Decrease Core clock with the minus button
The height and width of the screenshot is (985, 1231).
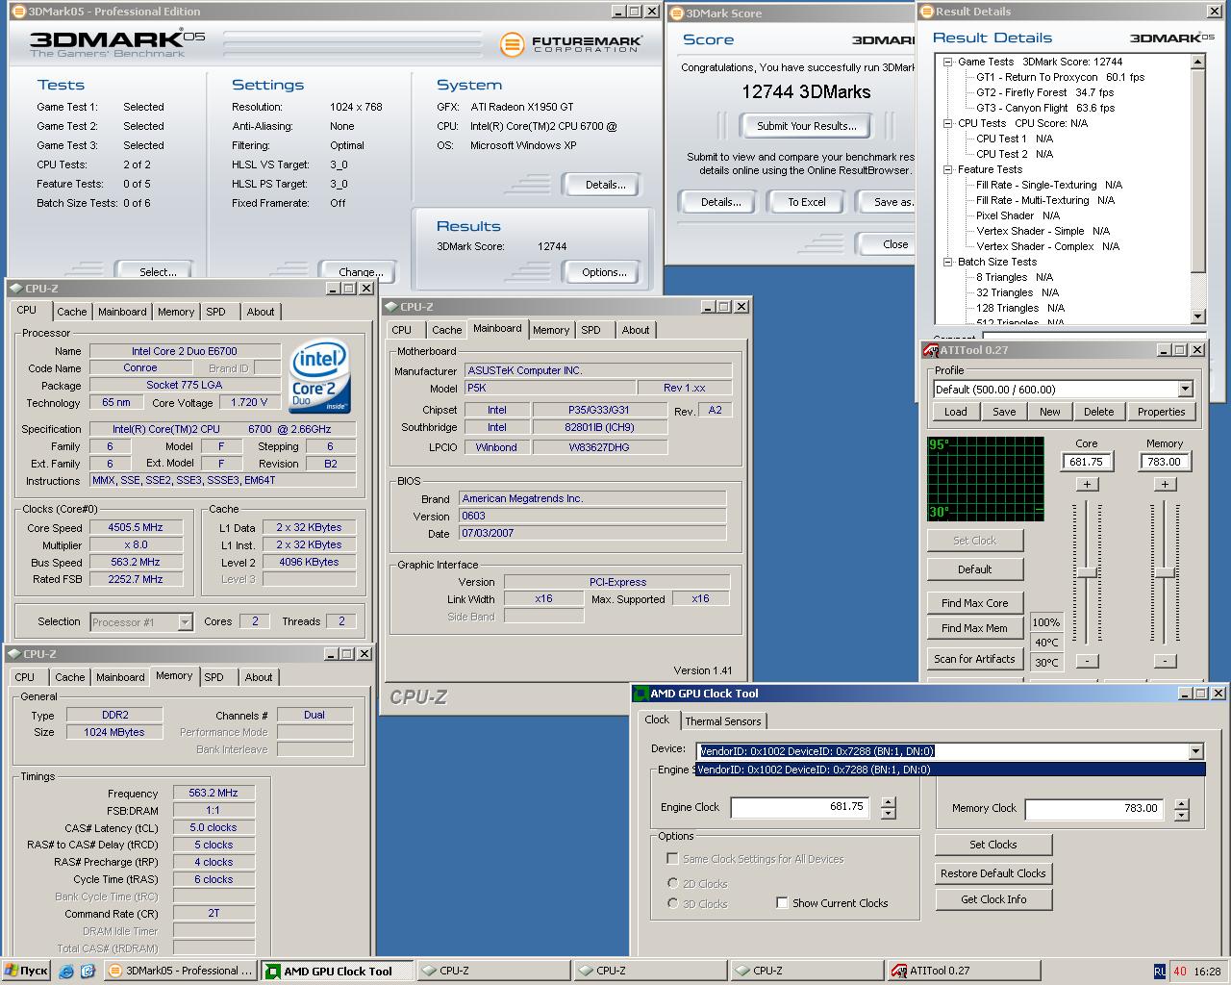1087,661
